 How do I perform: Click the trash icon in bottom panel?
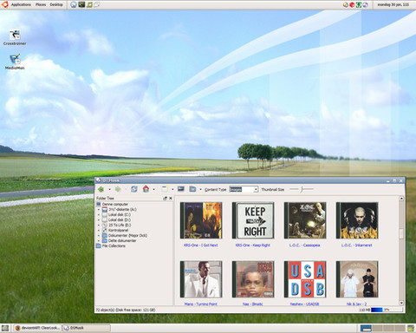pyautogui.click(x=411, y=328)
